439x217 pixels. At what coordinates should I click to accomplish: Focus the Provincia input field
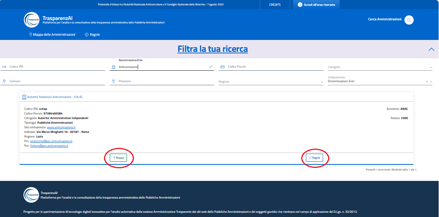pos(162,81)
